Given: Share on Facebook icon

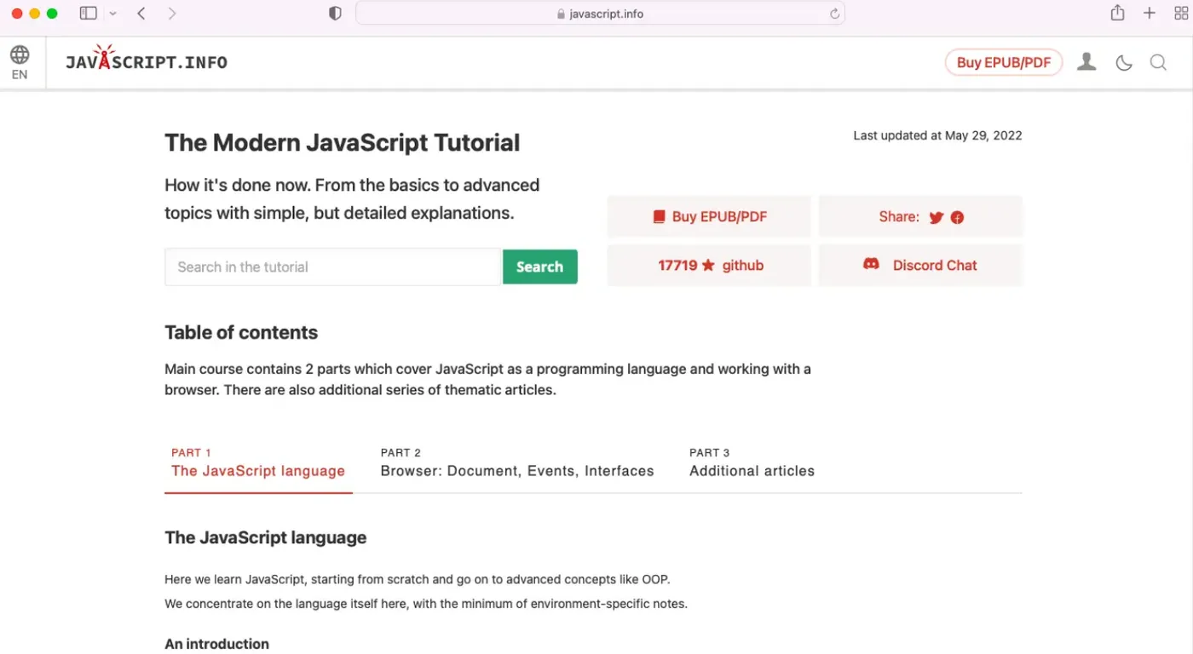Looking at the screenshot, I should click(x=957, y=217).
